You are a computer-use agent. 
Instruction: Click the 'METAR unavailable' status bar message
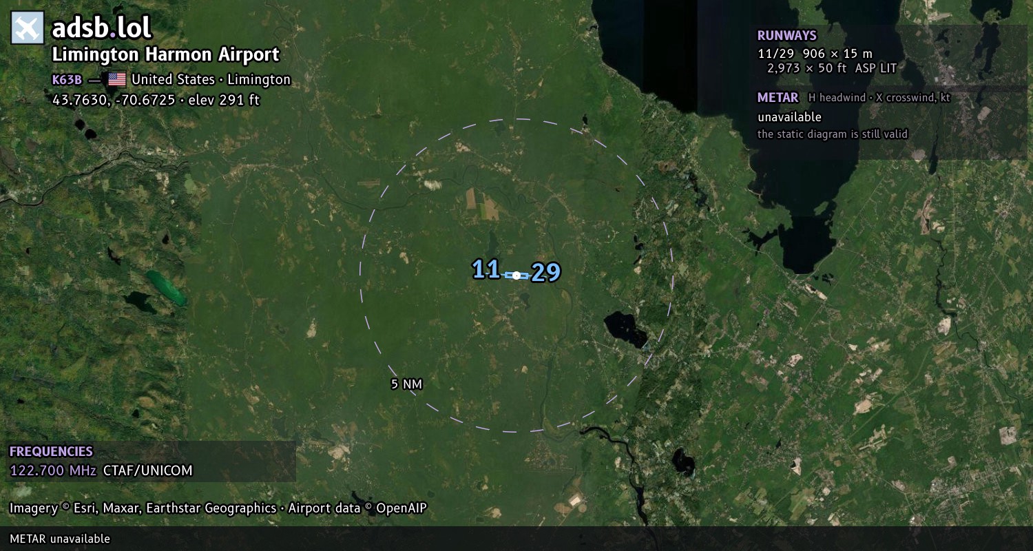[60, 539]
